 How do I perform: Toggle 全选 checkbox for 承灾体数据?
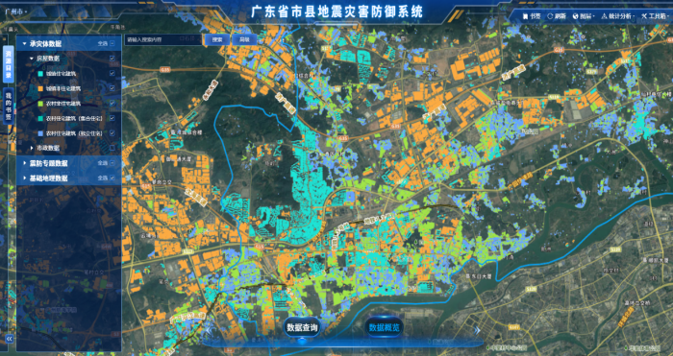[112, 44]
